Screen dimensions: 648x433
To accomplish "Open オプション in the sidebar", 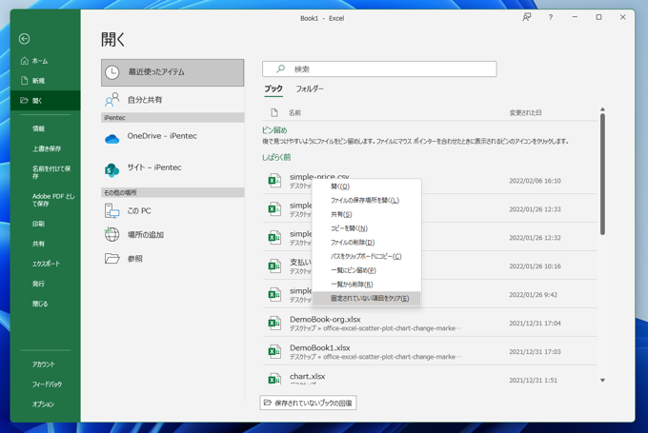I will [x=46, y=404].
